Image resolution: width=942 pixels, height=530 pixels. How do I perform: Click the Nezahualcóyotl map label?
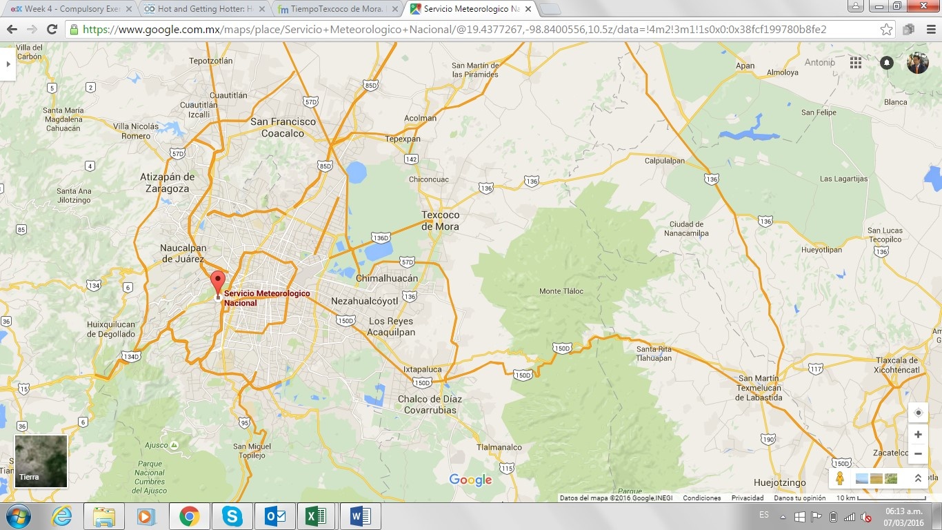pos(365,302)
